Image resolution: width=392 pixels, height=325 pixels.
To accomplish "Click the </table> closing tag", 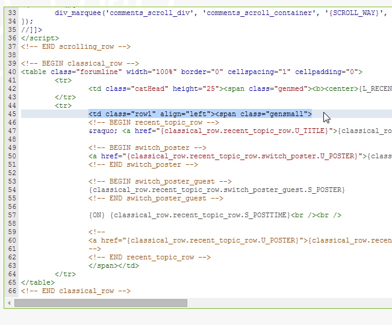I will [x=38, y=282].
